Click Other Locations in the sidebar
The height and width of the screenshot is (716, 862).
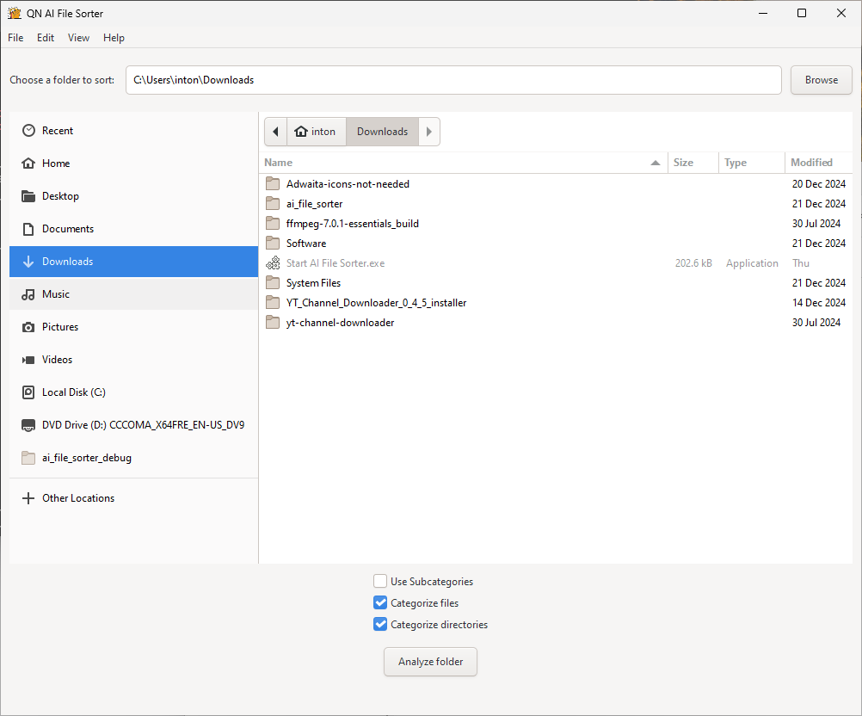click(x=77, y=497)
